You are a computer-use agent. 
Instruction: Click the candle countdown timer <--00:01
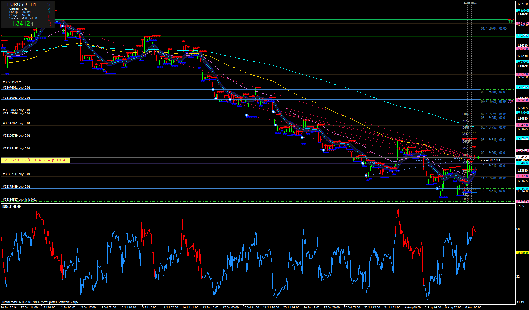pyautogui.click(x=491, y=160)
